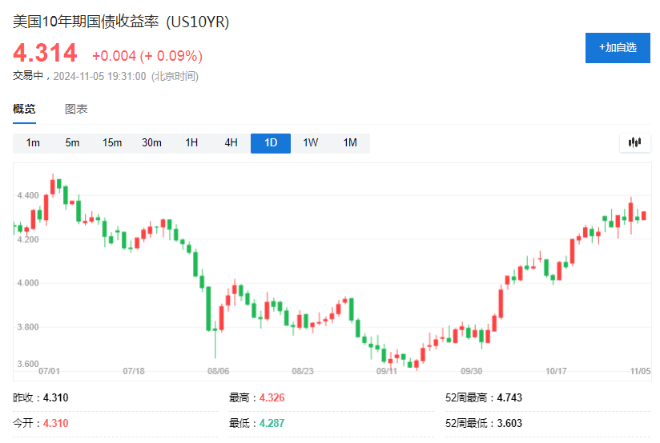
Task: Click the current yield 4.314 price
Action: [45, 54]
